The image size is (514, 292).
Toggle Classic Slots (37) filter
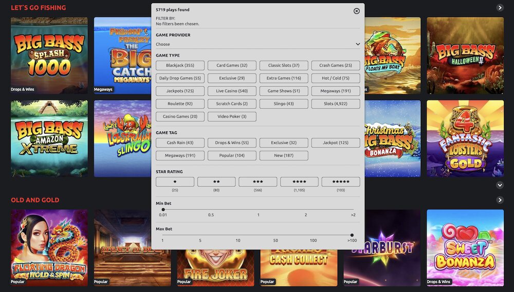(284, 65)
